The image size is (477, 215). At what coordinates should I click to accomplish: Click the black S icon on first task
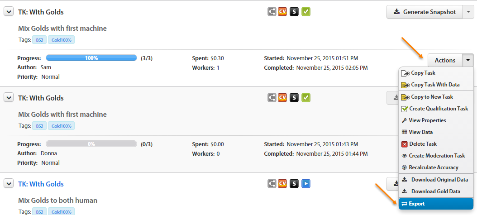(294, 12)
